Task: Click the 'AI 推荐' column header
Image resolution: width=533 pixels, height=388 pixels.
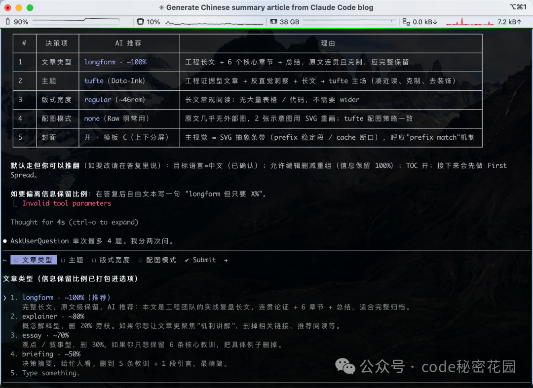Action: tap(128, 43)
